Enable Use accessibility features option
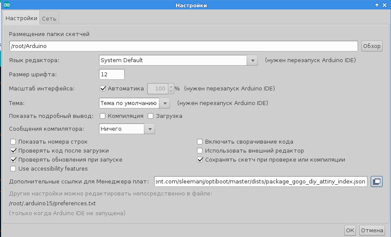 click(13, 169)
